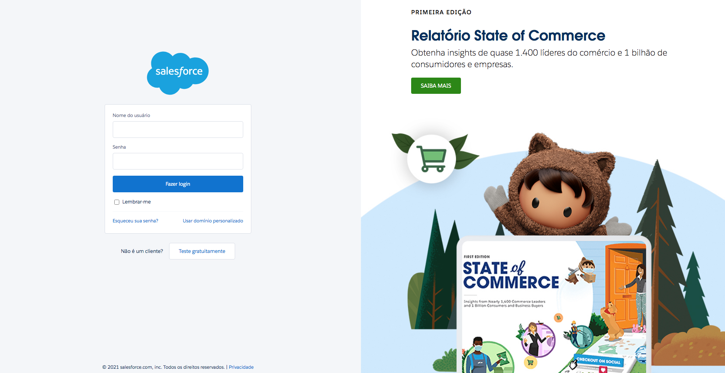The height and width of the screenshot is (373, 725).
Task: Toggle the Lembrar-me checkbox
Action: (x=117, y=202)
